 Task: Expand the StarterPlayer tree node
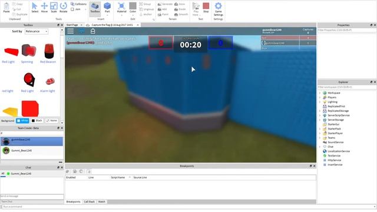click(x=320, y=133)
